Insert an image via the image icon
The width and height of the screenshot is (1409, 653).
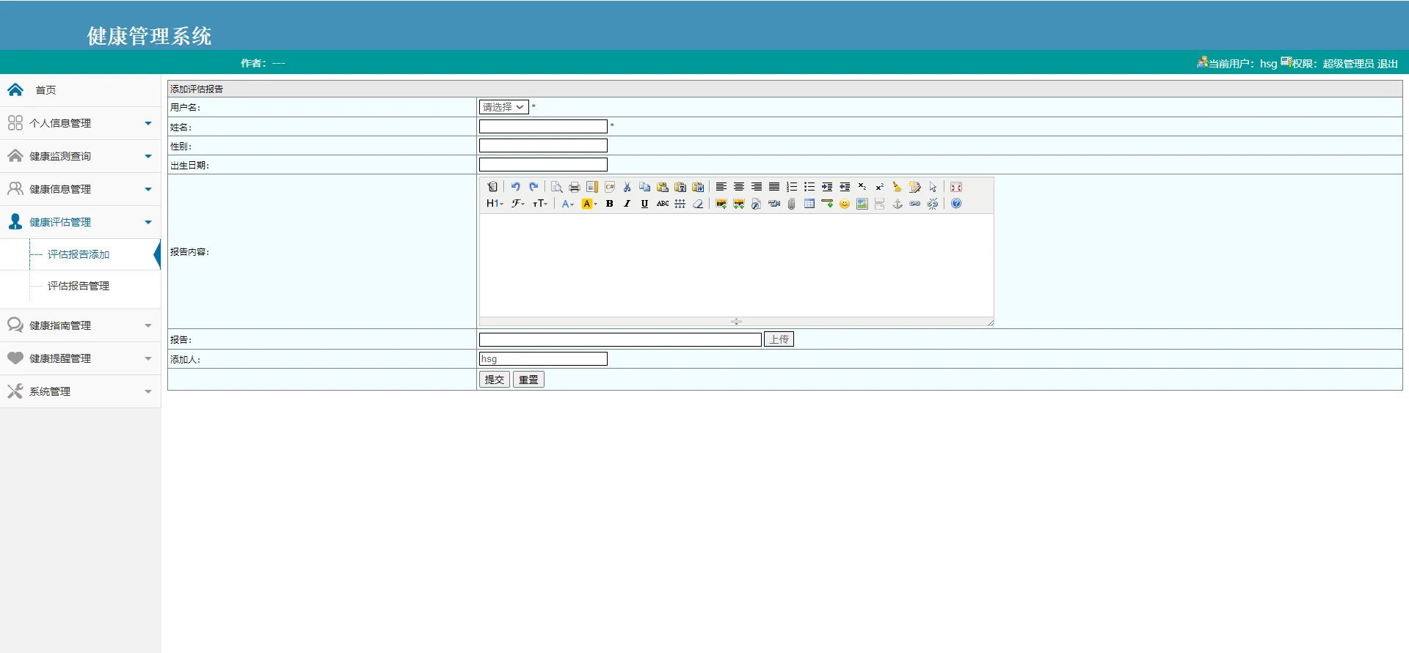pos(721,204)
